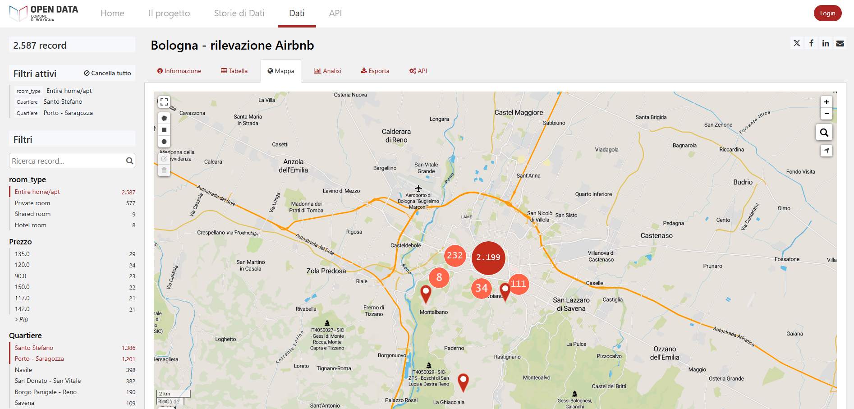This screenshot has height=409, width=854.
Task: Select the circle drawing tool
Action: (x=164, y=142)
